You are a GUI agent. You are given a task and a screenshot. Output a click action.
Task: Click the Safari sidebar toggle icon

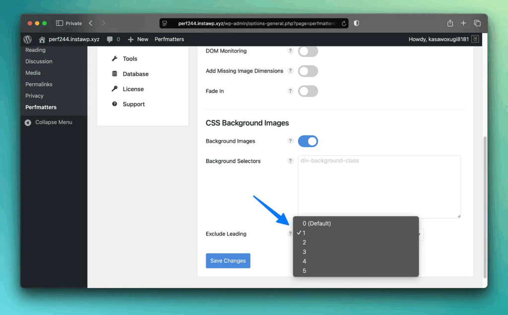[60, 23]
